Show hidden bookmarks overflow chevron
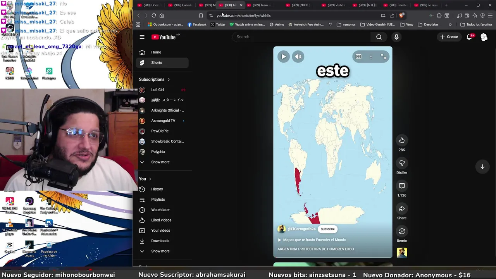Screen dimensions: 496x279 click(x=450, y=24)
